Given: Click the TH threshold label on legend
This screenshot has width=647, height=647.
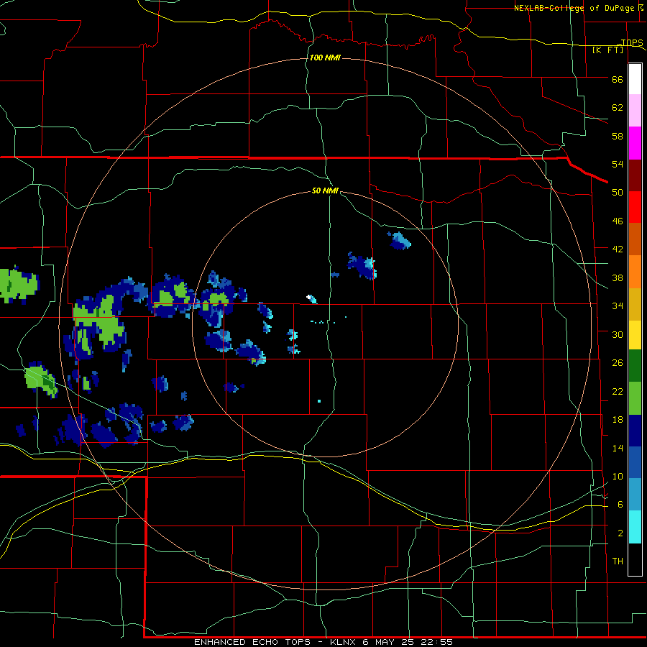Looking at the screenshot, I should (618, 561).
